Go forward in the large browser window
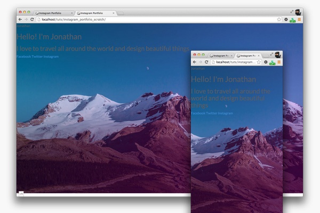 (26, 19)
